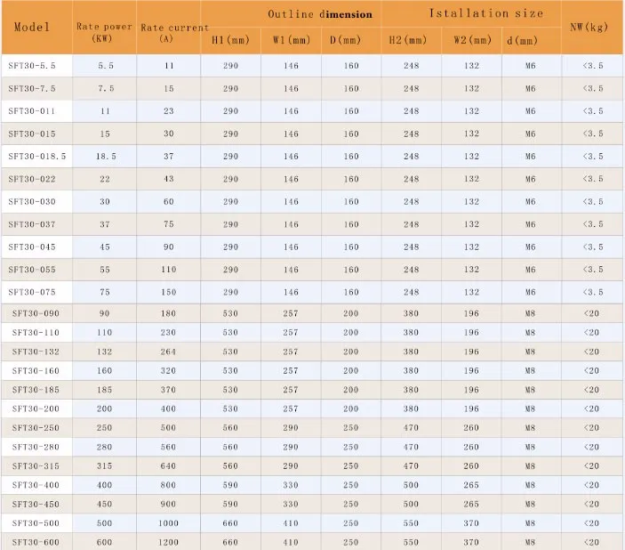
Task: Select rate power value 18.5
Action: [x=106, y=157]
